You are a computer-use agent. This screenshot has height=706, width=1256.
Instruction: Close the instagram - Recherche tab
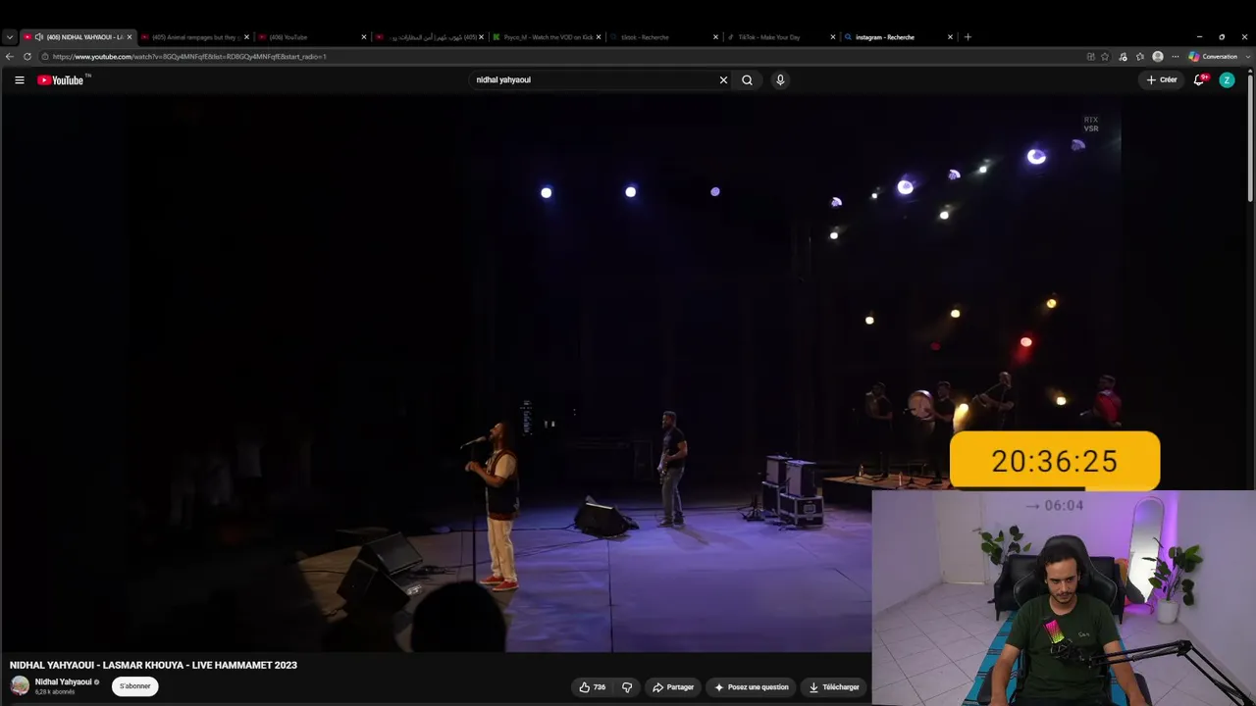click(950, 37)
